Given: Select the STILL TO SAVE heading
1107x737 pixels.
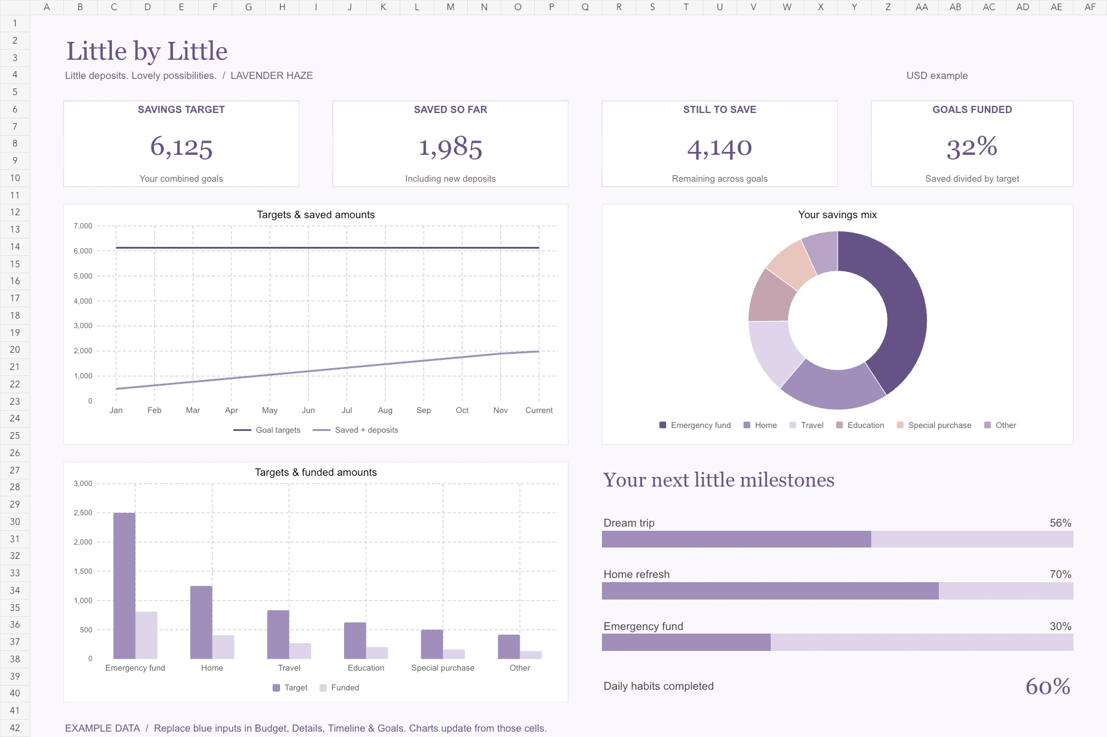Looking at the screenshot, I should pos(720,109).
